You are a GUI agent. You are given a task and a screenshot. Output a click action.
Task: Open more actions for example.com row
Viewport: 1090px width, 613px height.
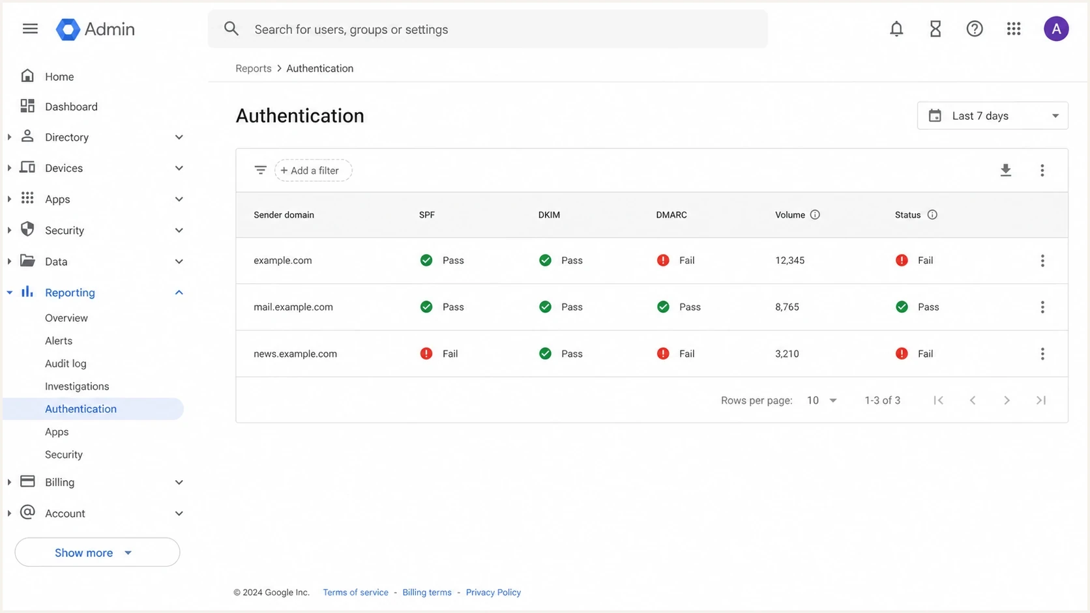(x=1042, y=261)
